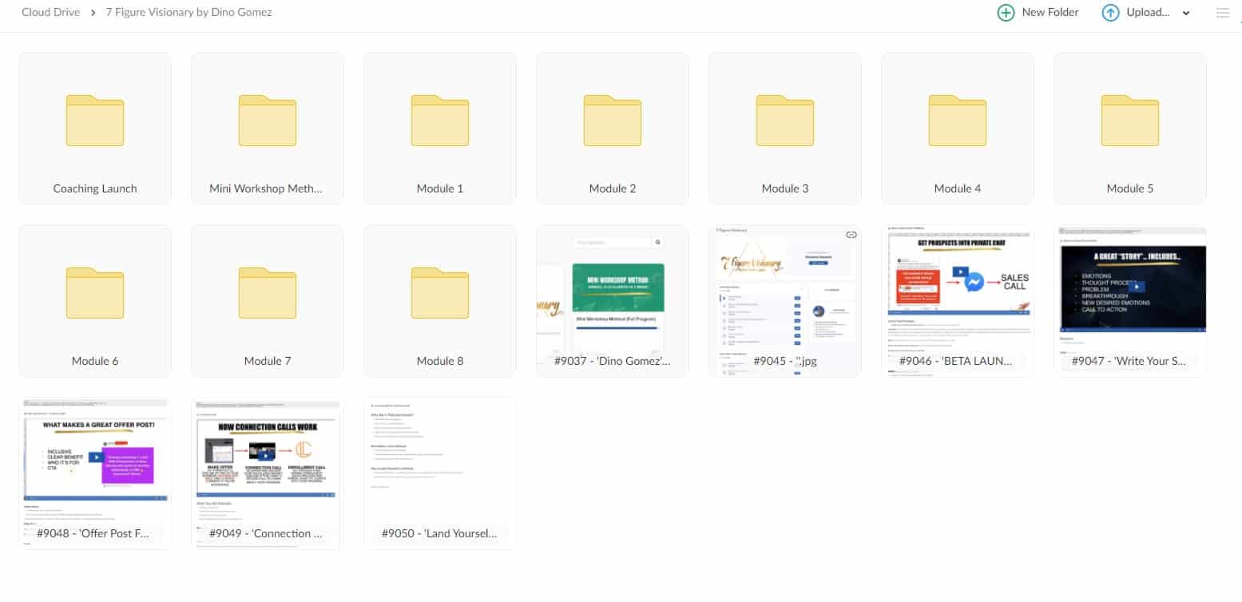The height and width of the screenshot is (602, 1242).
Task: Click the Upload arrow icon
Action: pyautogui.click(x=1110, y=13)
